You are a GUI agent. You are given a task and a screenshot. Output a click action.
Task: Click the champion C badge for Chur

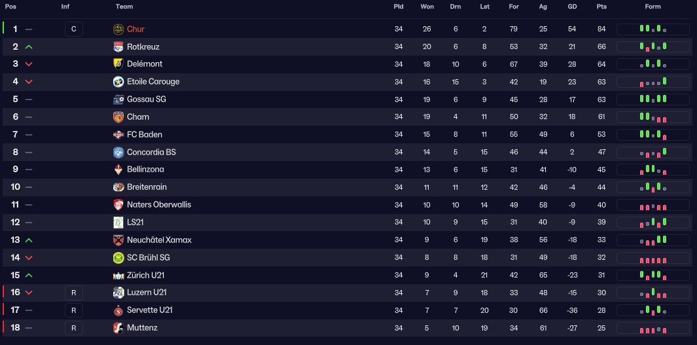[74, 29]
